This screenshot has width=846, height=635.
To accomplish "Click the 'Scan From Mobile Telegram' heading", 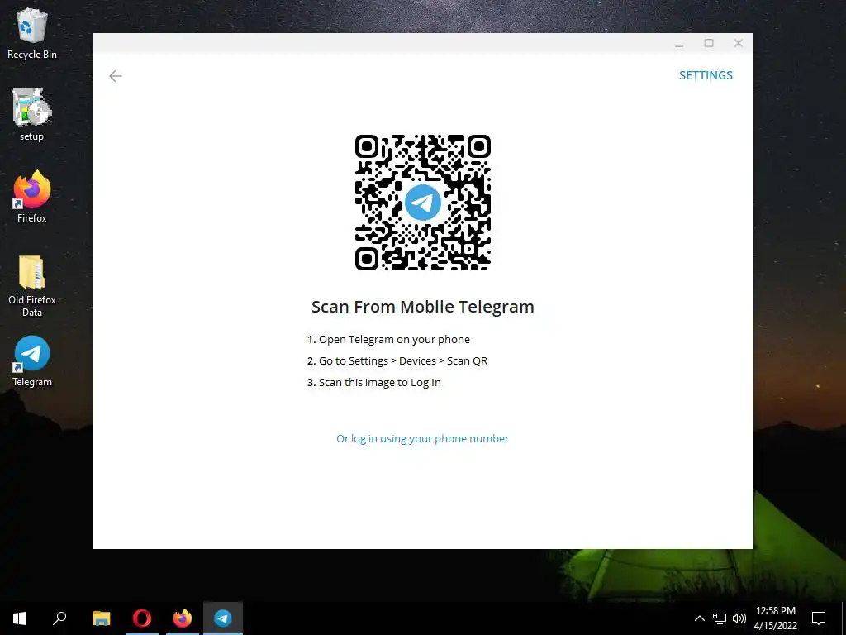I will 422,307.
